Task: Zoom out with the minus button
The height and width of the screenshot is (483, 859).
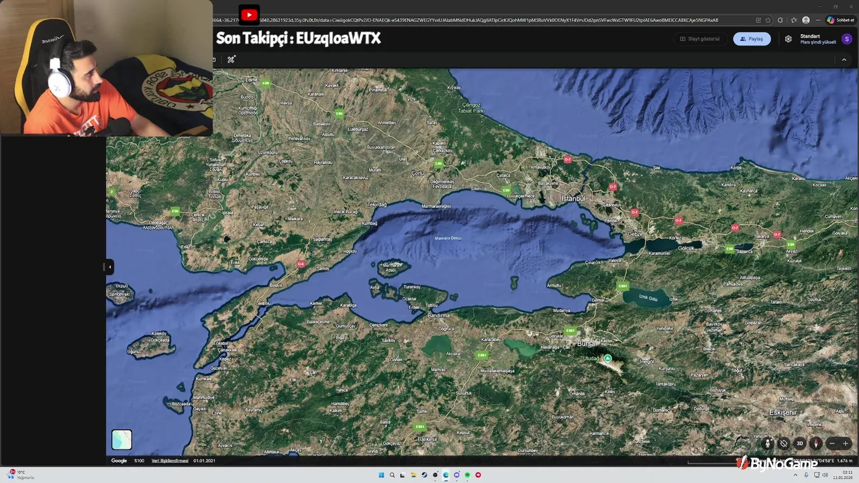Action: coord(831,443)
